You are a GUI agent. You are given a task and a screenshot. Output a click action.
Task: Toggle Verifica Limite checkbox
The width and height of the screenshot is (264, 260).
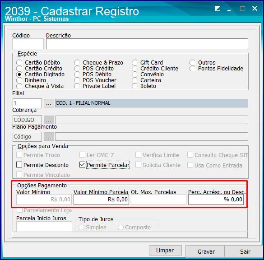[x=138, y=154]
